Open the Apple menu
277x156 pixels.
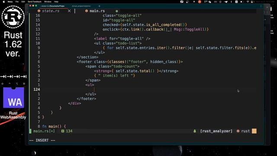(4, 2)
